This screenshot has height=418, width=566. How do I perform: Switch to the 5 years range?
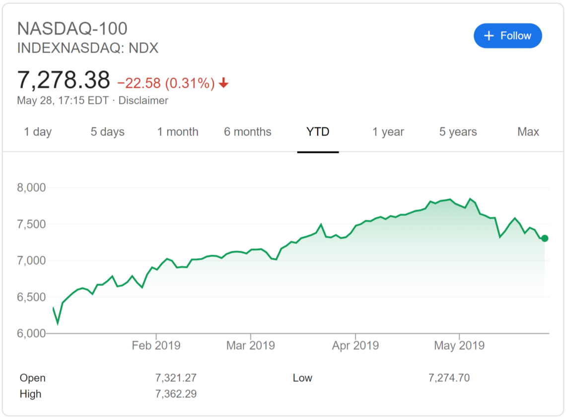pos(457,132)
